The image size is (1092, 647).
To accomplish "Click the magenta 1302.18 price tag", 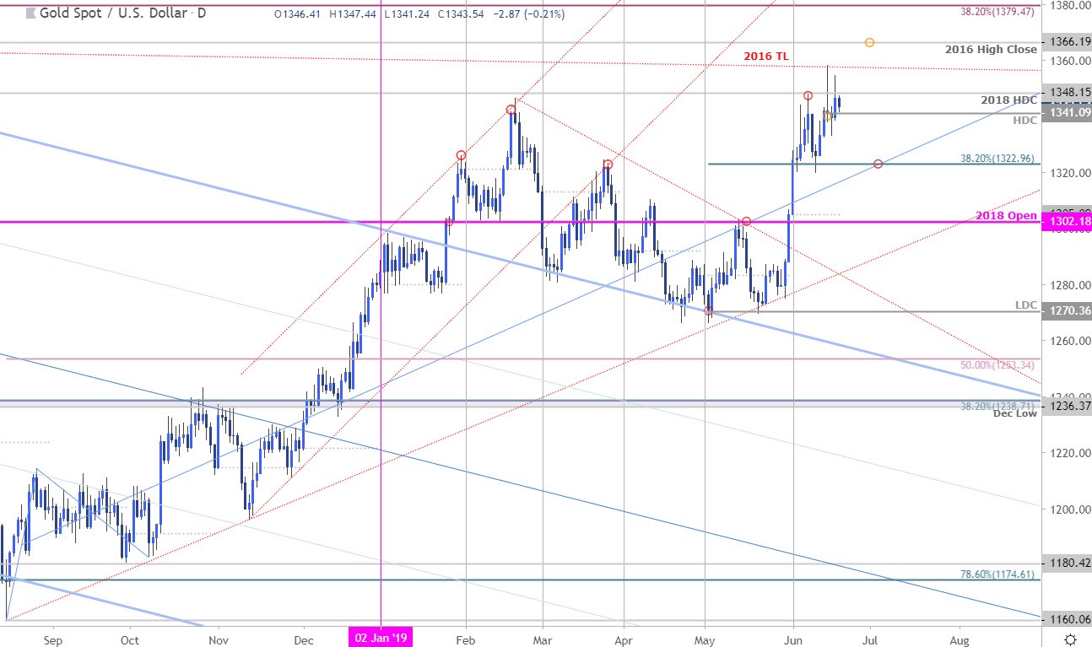I will coord(1066,221).
